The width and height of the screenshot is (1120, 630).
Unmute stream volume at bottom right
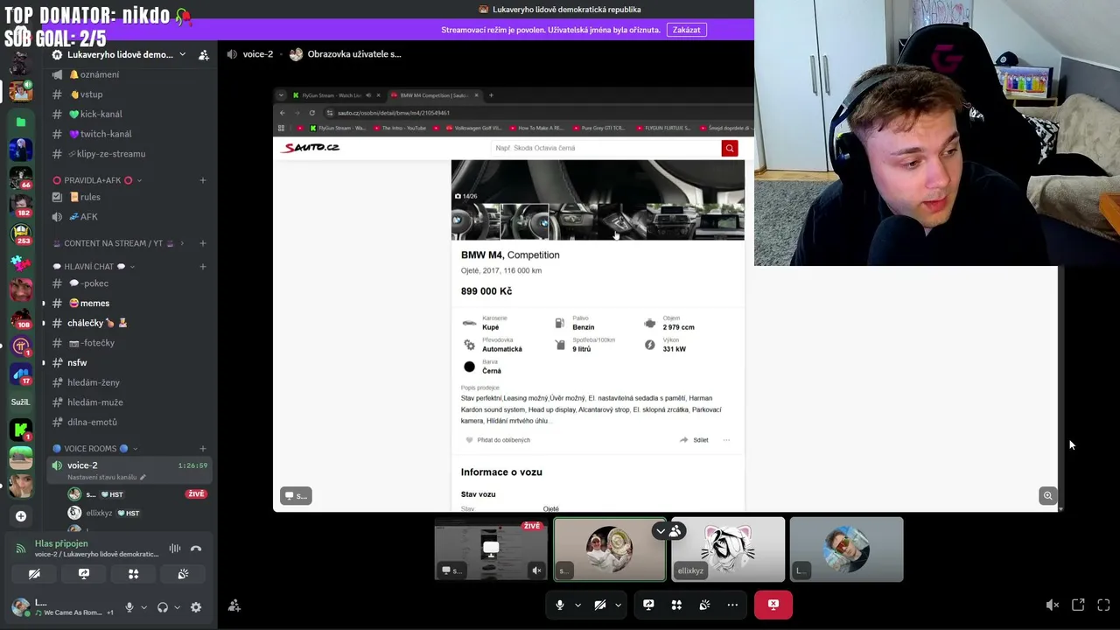coord(1053,605)
